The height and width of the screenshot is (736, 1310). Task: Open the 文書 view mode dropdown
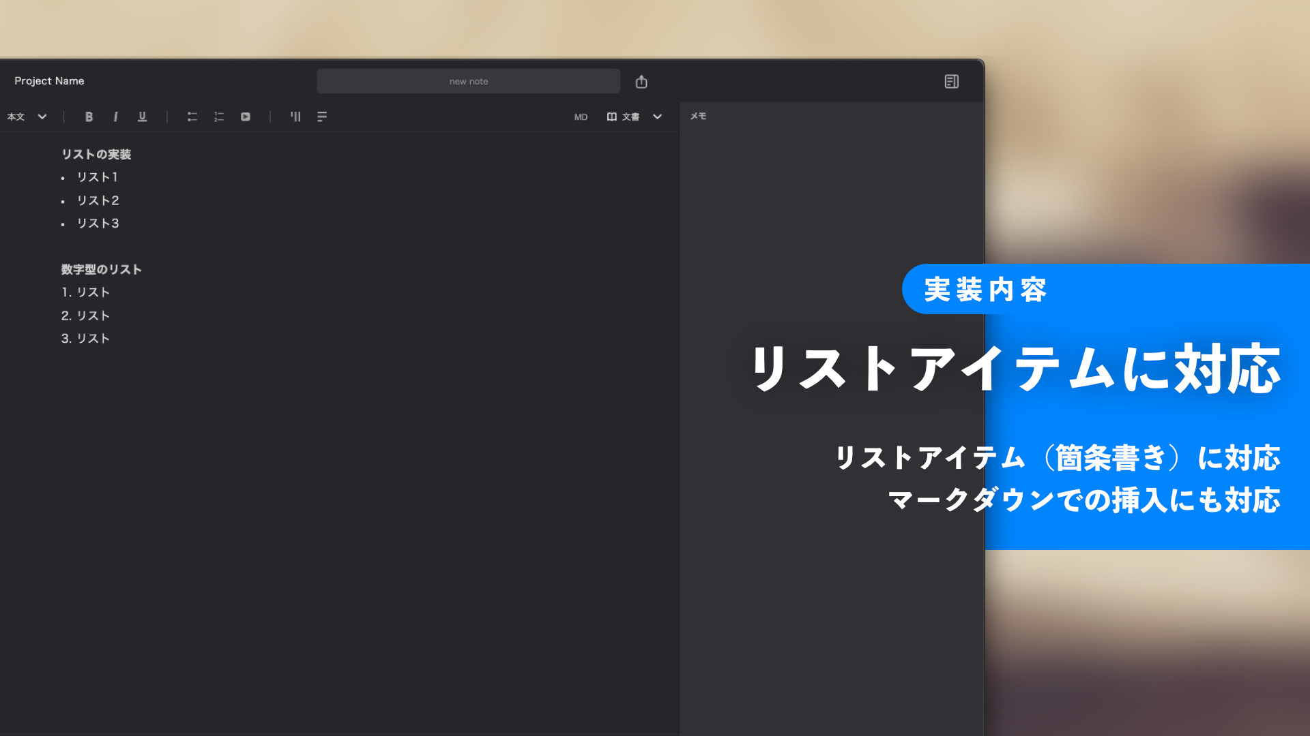point(635,117)
